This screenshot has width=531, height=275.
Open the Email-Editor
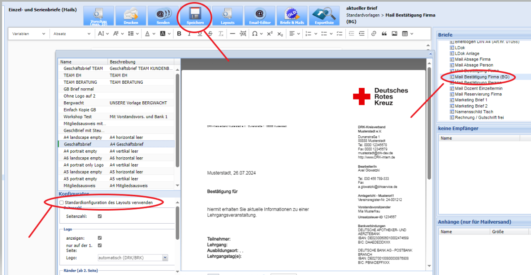[260, 16]
